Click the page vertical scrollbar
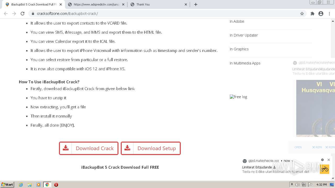Screen dimensions: 335x188 click(x=333, y=99)
